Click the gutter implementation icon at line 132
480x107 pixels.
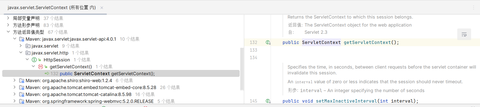click(x=268, y=43)
